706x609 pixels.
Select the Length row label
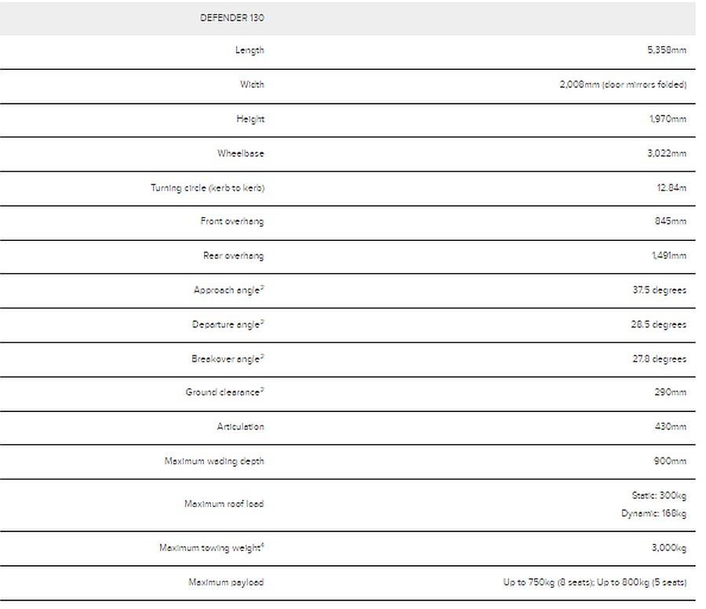point(249,50)
